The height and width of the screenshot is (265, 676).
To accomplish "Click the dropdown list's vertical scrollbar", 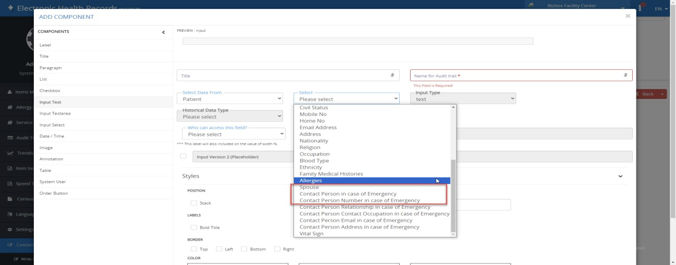I will (453, 195).
